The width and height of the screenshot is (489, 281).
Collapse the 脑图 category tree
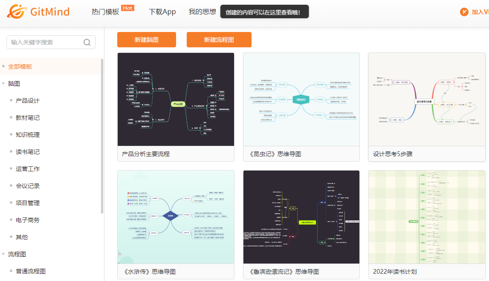click(x=3, y=84)
